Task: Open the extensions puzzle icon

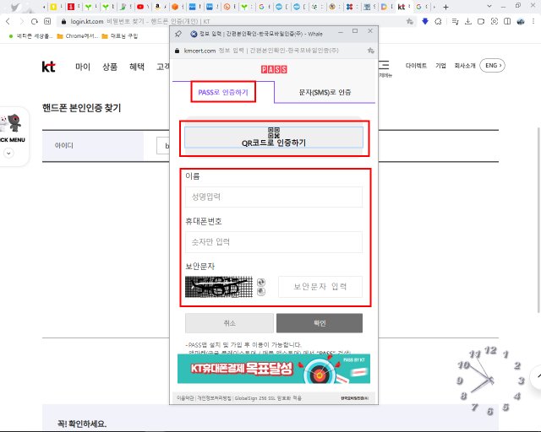Action: pos(438,21)
